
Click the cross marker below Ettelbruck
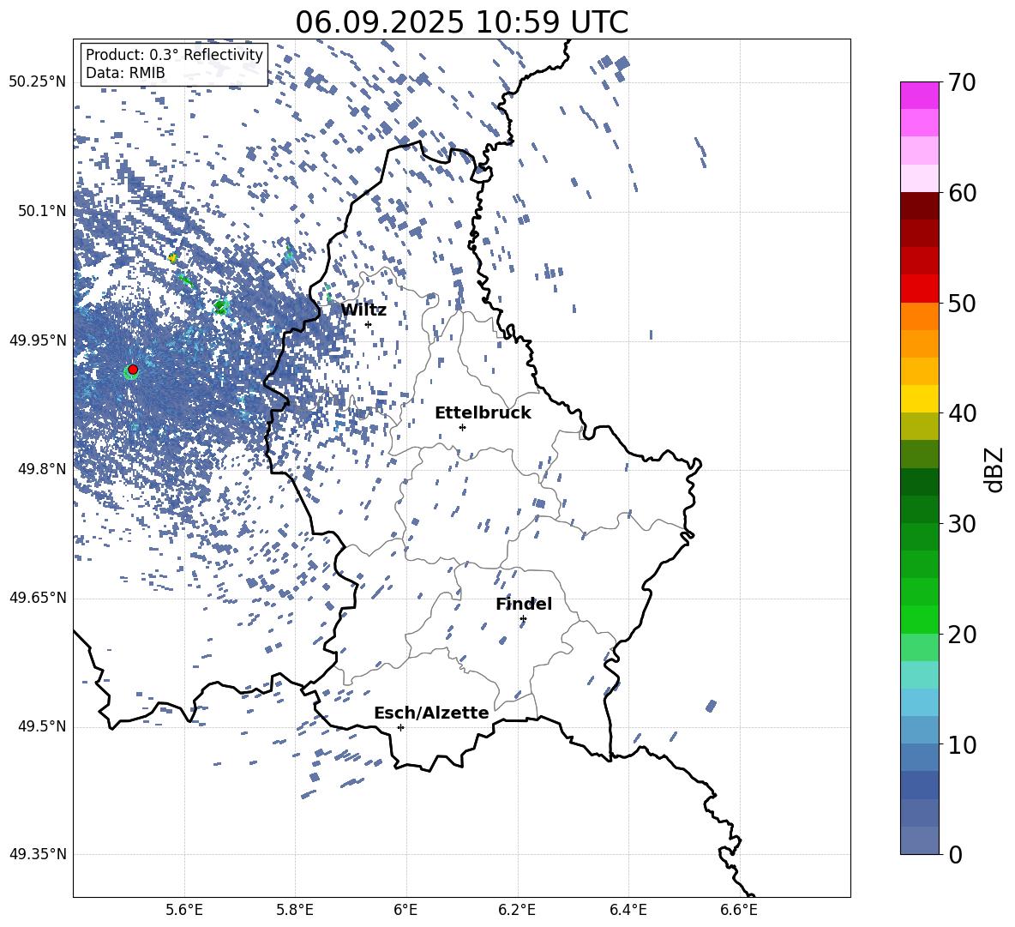[x=462, y=427]
